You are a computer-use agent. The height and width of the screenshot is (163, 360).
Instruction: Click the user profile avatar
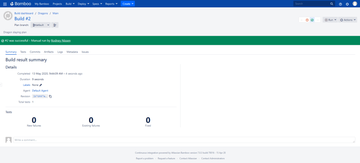point(355,4)
